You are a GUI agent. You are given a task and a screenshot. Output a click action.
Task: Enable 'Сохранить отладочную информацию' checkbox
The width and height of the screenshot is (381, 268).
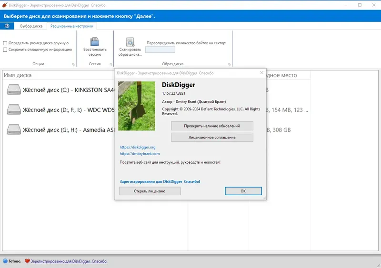coord(5,50)
